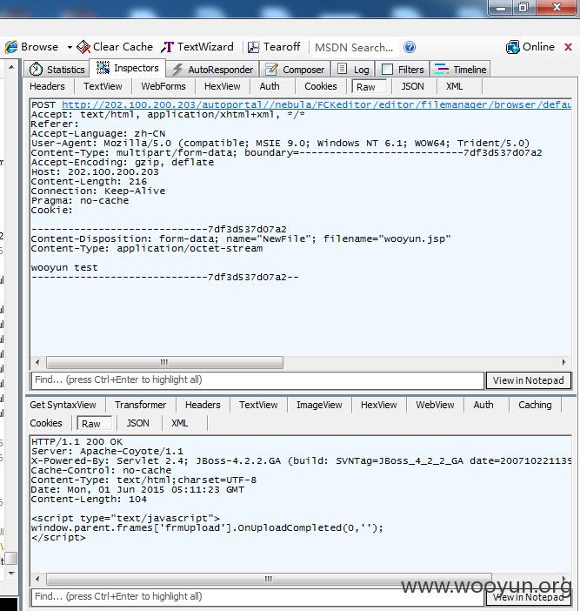This screenshot has height=611, width=580.
Task: Click the blue help question icon
Action: pos(410,47)
